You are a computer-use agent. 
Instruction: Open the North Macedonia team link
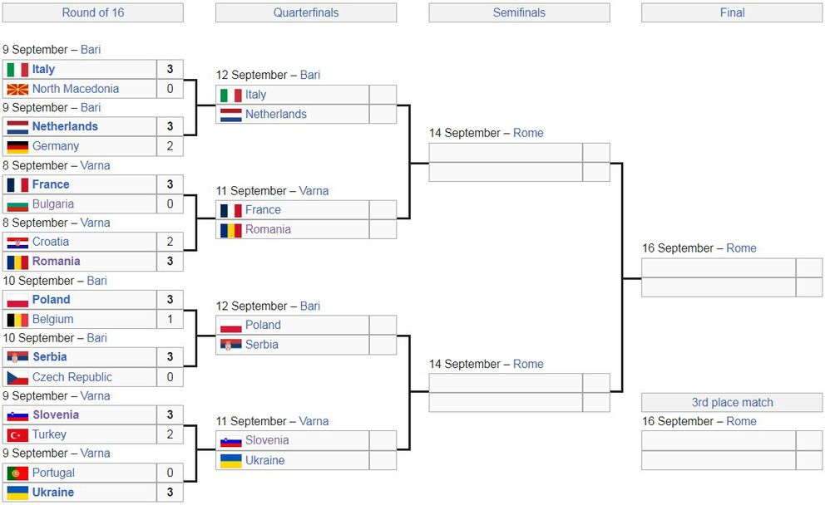(x=76, y=89)
